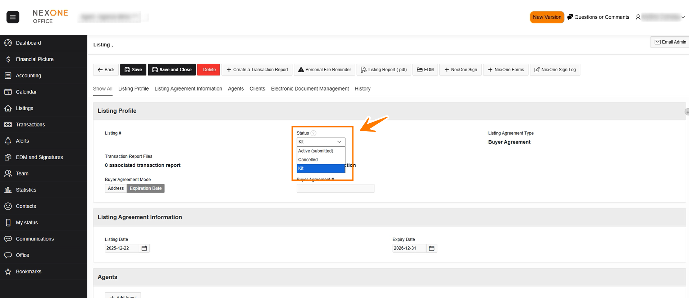
Task: Click the Buyer Agreement # input field
Action: [x=335, y=188]
